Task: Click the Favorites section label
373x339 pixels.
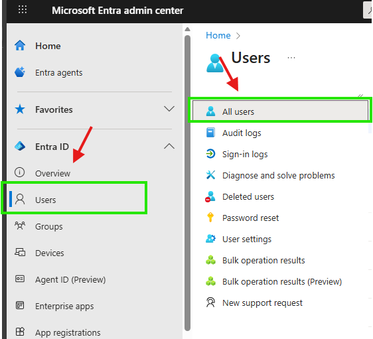Action: (x=54, y=109)
